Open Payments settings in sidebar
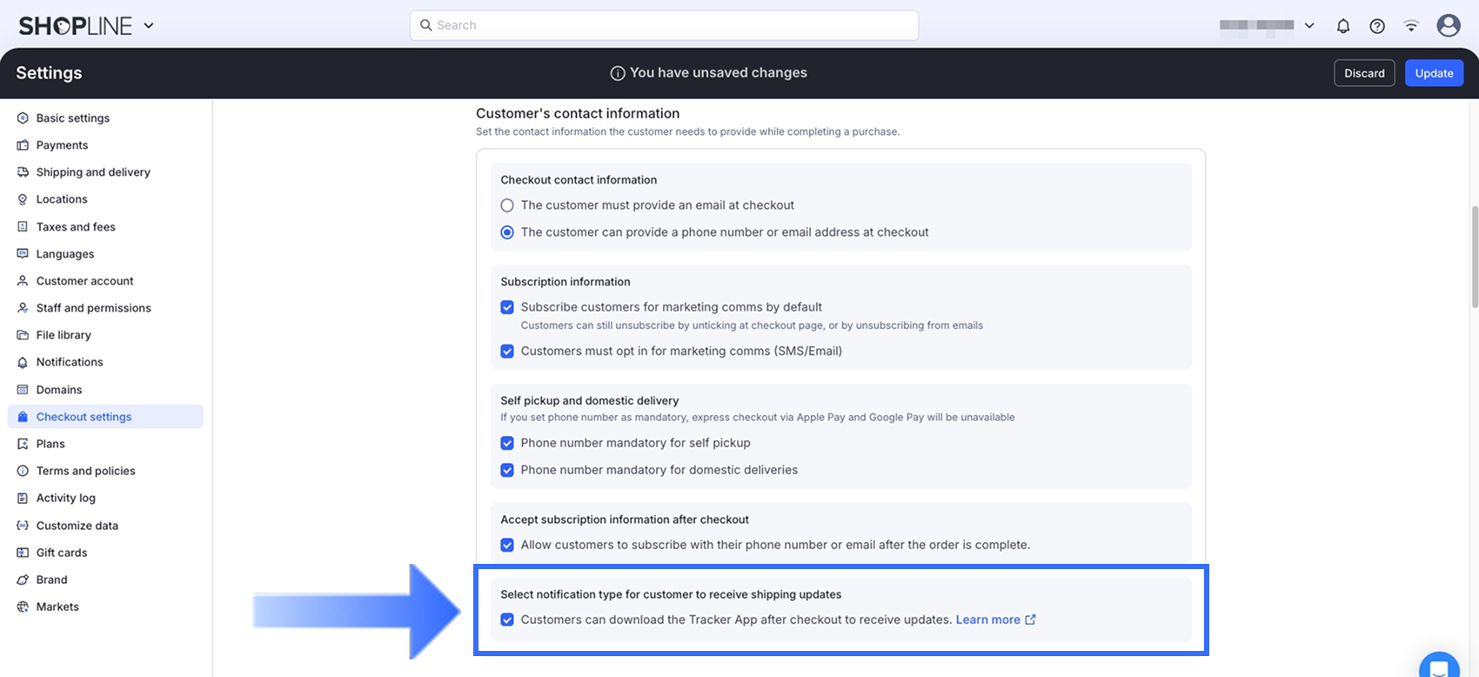Screen dimensions: 1479x677 (62, 145)
